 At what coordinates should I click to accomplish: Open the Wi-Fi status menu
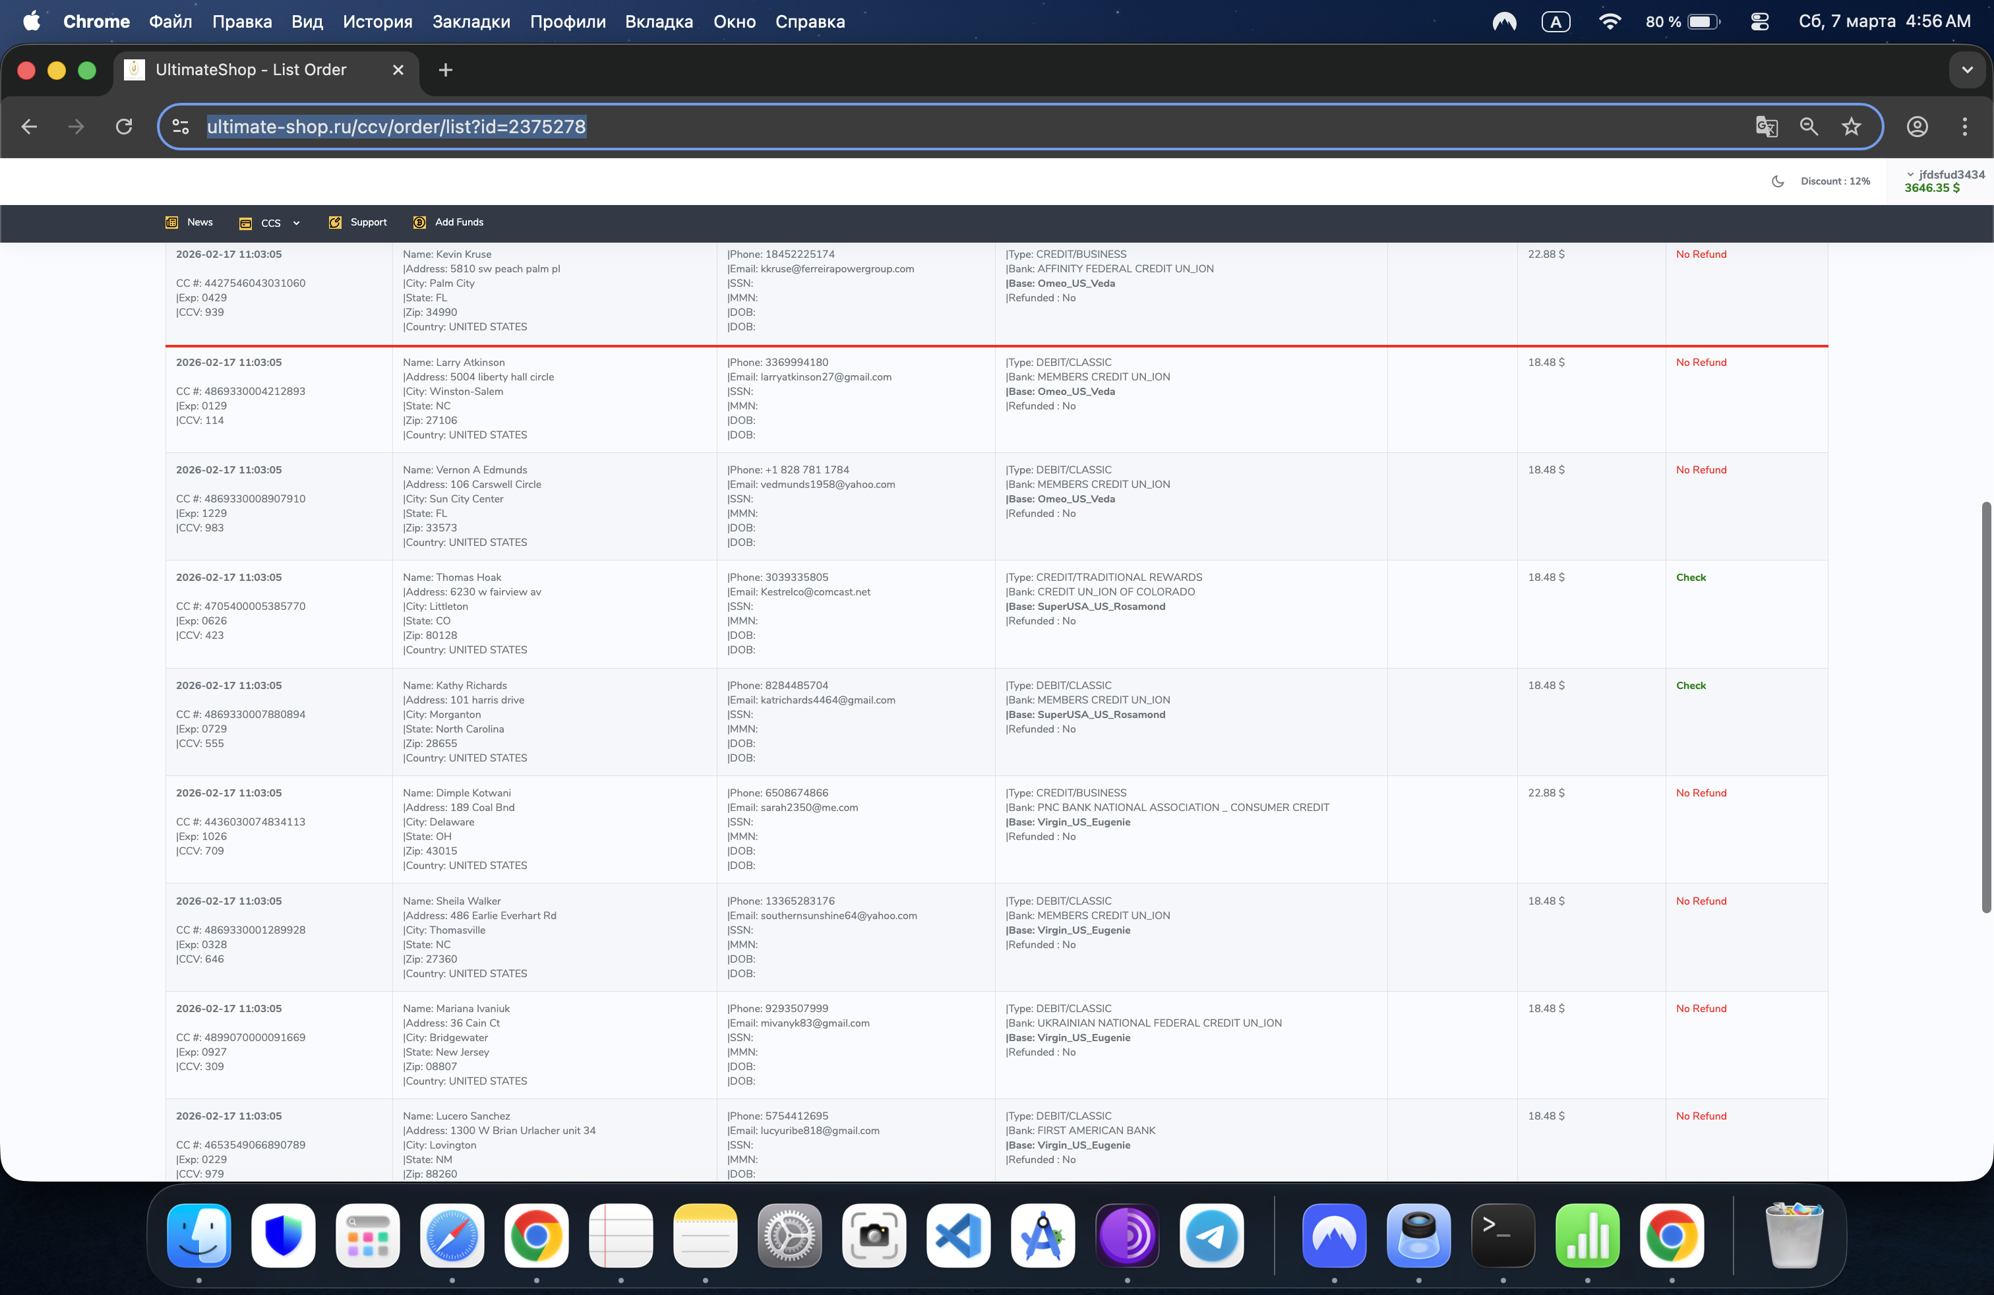point(1610,22)
